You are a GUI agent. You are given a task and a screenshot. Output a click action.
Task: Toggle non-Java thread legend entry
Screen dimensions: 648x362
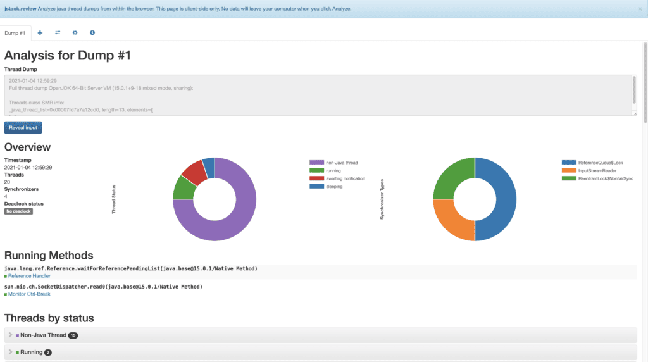pos(333,163)
